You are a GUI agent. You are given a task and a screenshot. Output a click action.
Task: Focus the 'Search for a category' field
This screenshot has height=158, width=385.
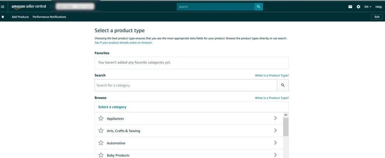185,85
